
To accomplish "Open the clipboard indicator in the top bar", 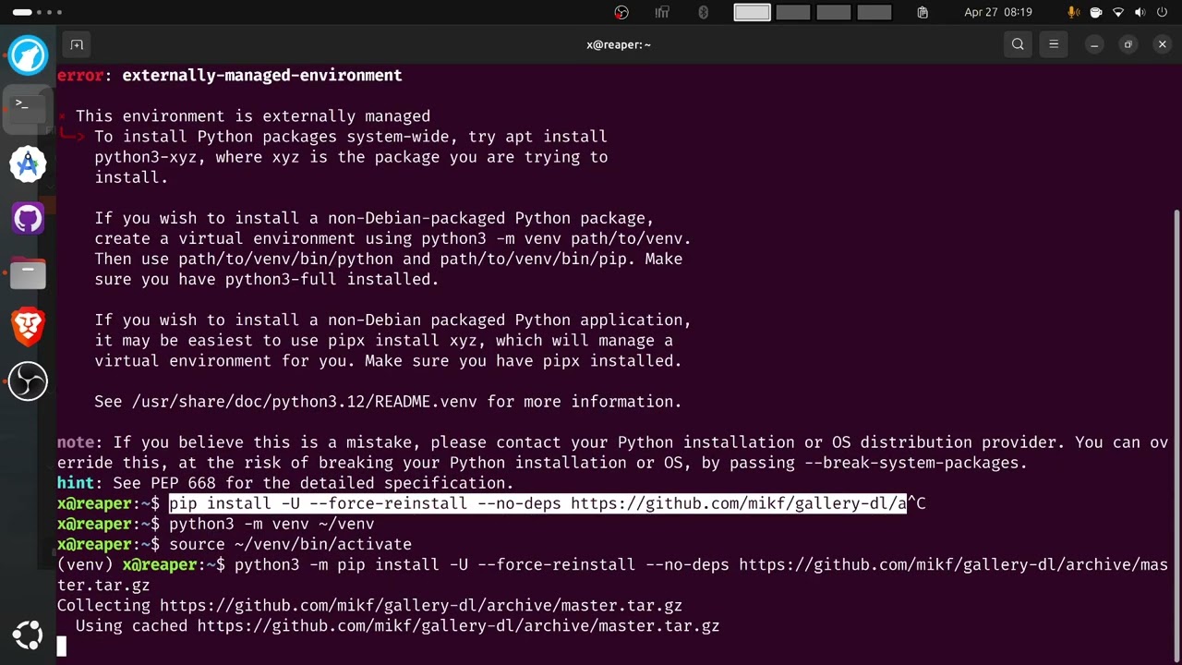I will [923, 12].
